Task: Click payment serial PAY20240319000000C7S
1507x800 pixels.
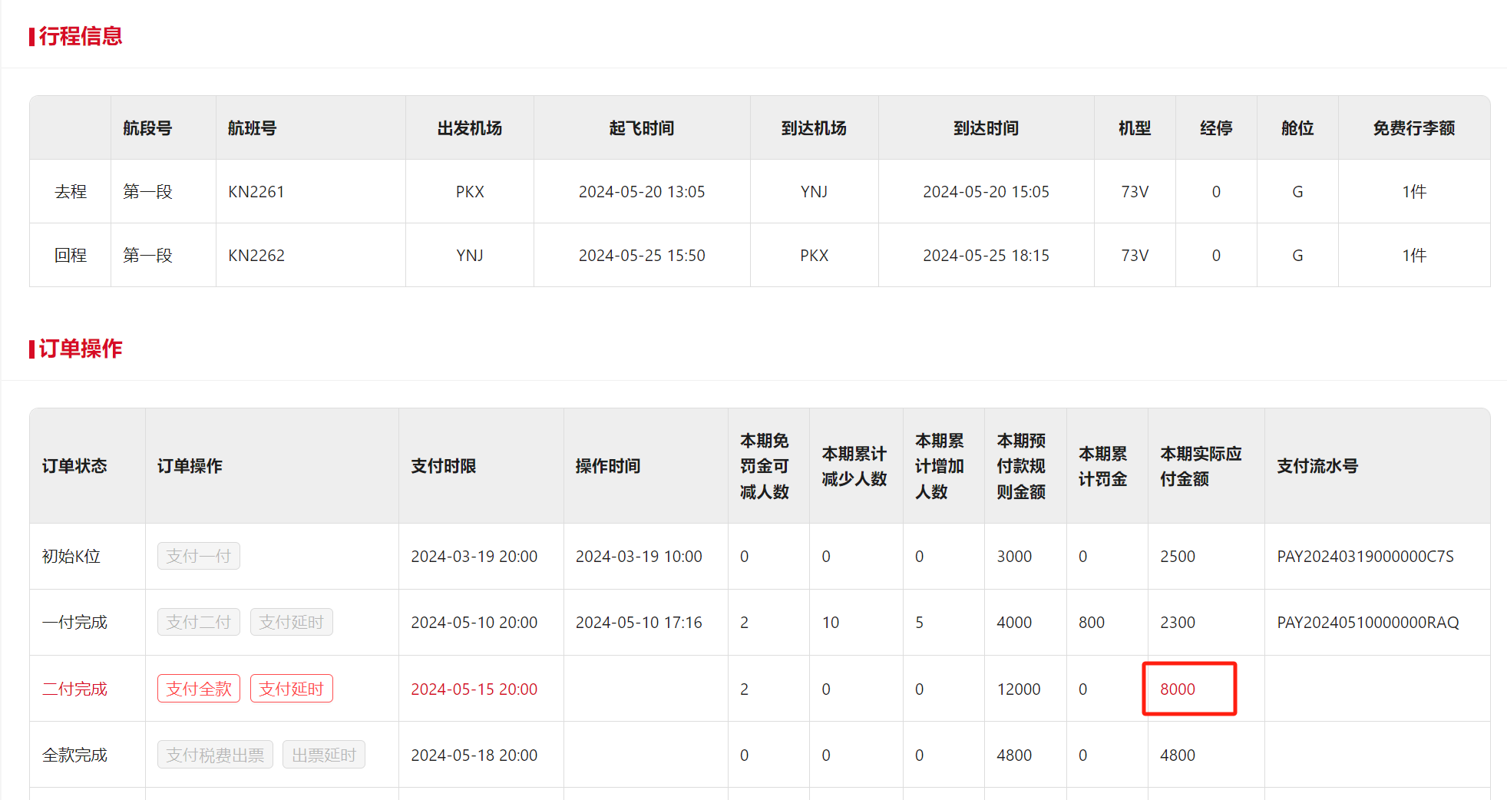Action: coord(1365,557)
